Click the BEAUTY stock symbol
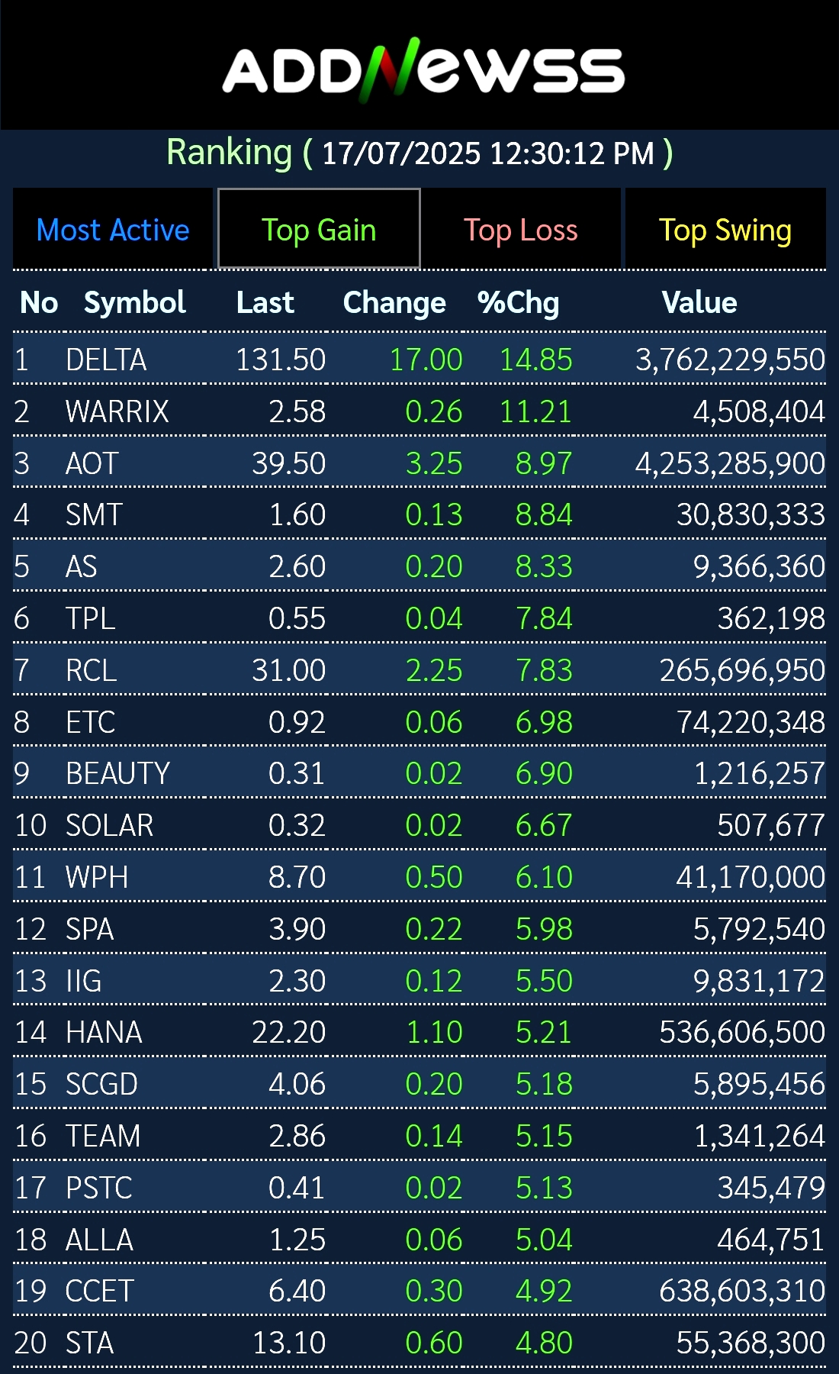 [117, 773]
